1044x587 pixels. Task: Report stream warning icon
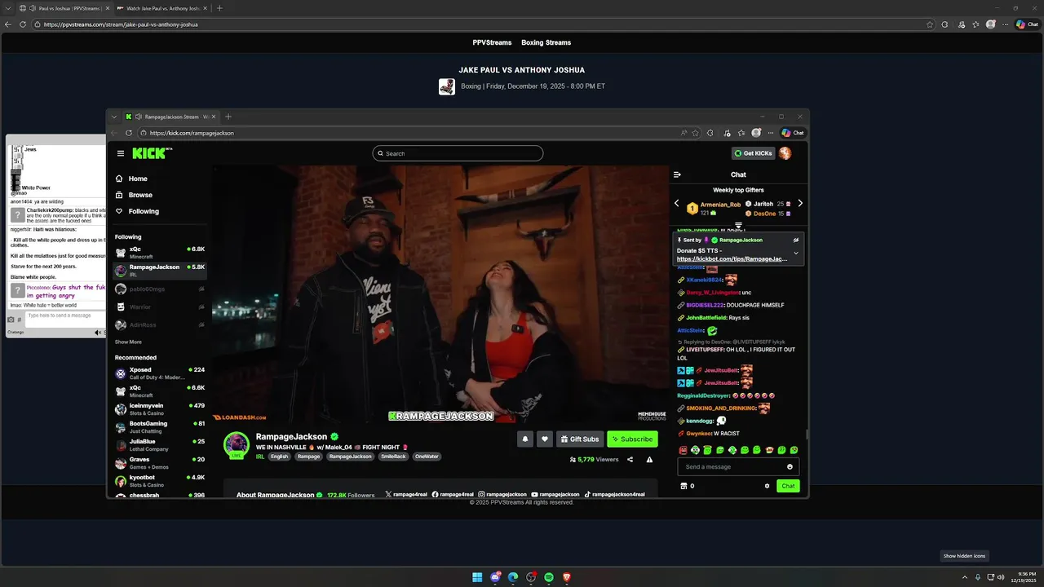click(649, 460)
